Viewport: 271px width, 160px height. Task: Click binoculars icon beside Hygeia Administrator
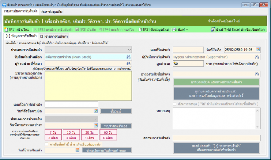pos(257,57)
